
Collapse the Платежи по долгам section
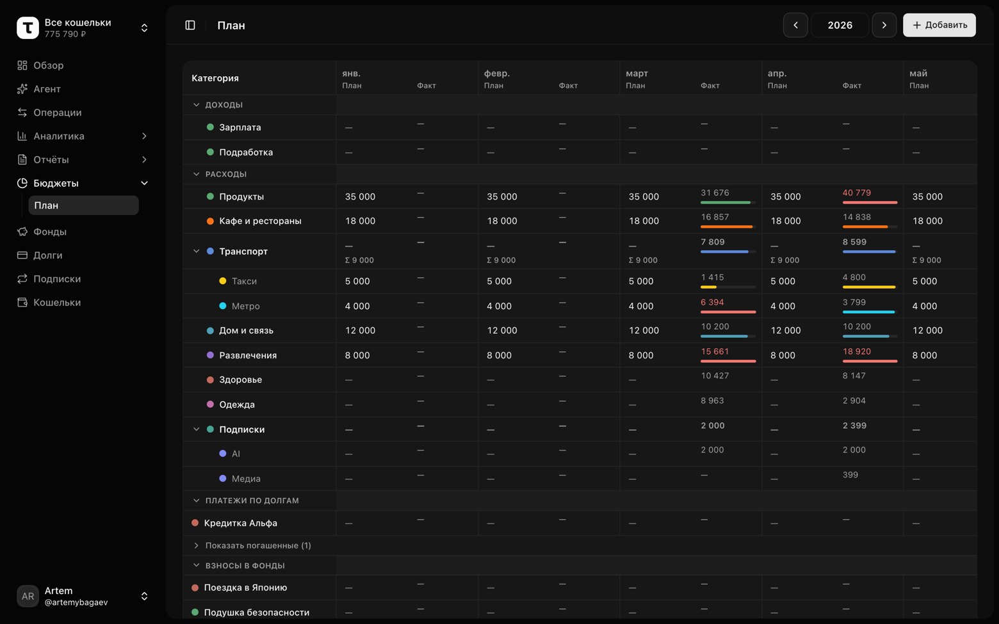[x=197, y=500]
